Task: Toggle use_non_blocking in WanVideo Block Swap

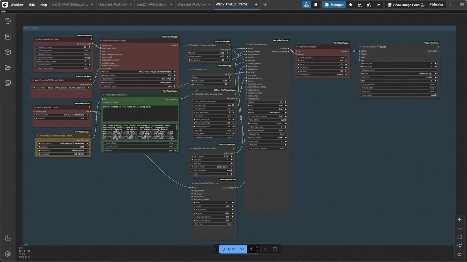Action: (63, 58)
